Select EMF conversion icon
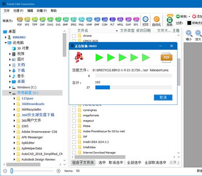The image size is (202, 176). [x=97, y=21]
